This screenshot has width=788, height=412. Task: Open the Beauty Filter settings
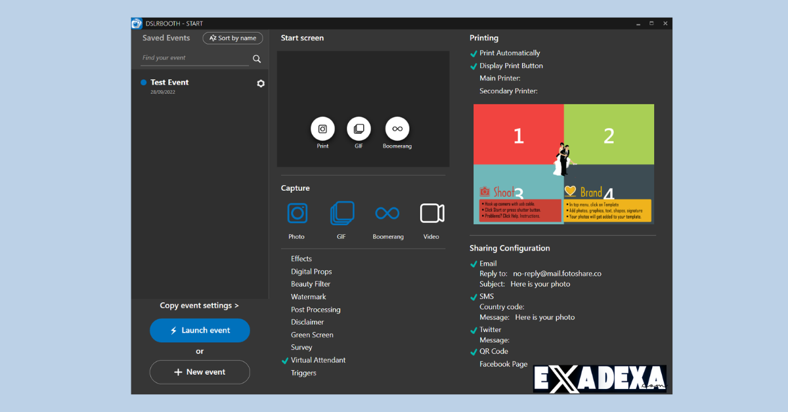coord(310,283)
